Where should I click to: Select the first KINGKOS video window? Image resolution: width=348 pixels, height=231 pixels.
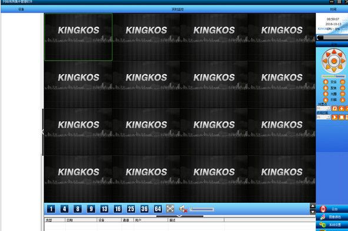(x=79, y=37)
